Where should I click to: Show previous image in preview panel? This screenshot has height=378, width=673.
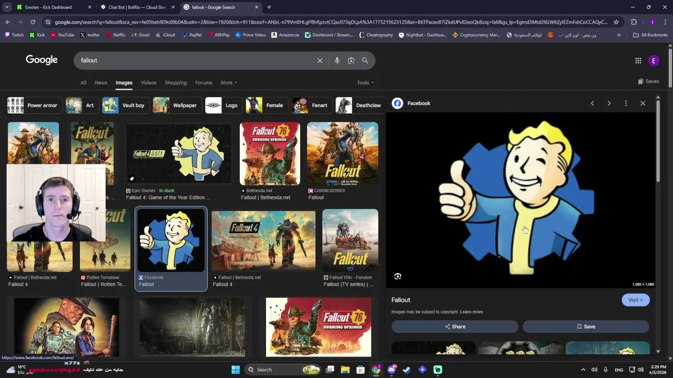[x=593, y=103]
